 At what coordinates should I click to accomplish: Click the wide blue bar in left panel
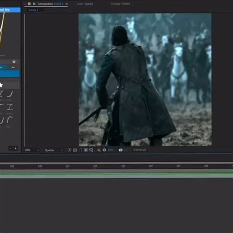point(10,74)
